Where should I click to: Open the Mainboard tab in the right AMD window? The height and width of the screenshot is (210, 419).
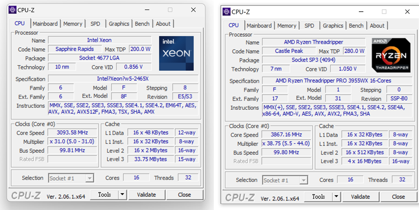point(259,26)
